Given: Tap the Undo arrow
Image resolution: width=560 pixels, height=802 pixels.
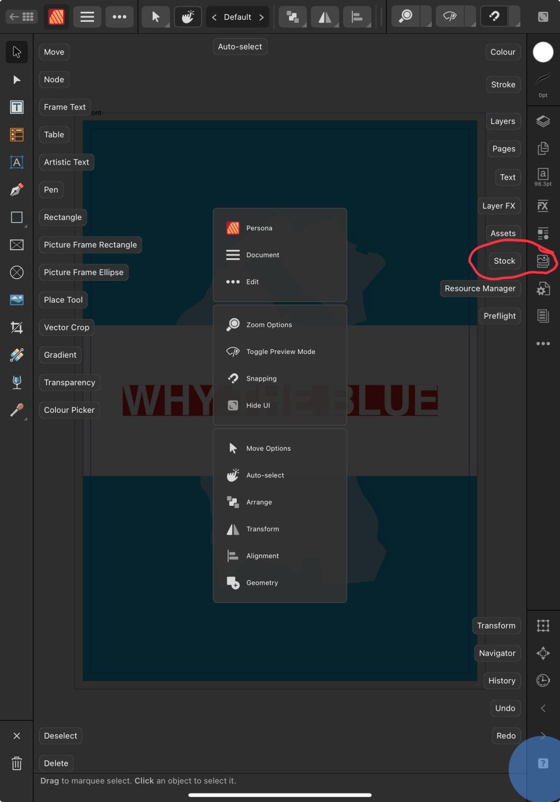Looking at the screenshot, I should pyautogui.click(x=543, y=708).
